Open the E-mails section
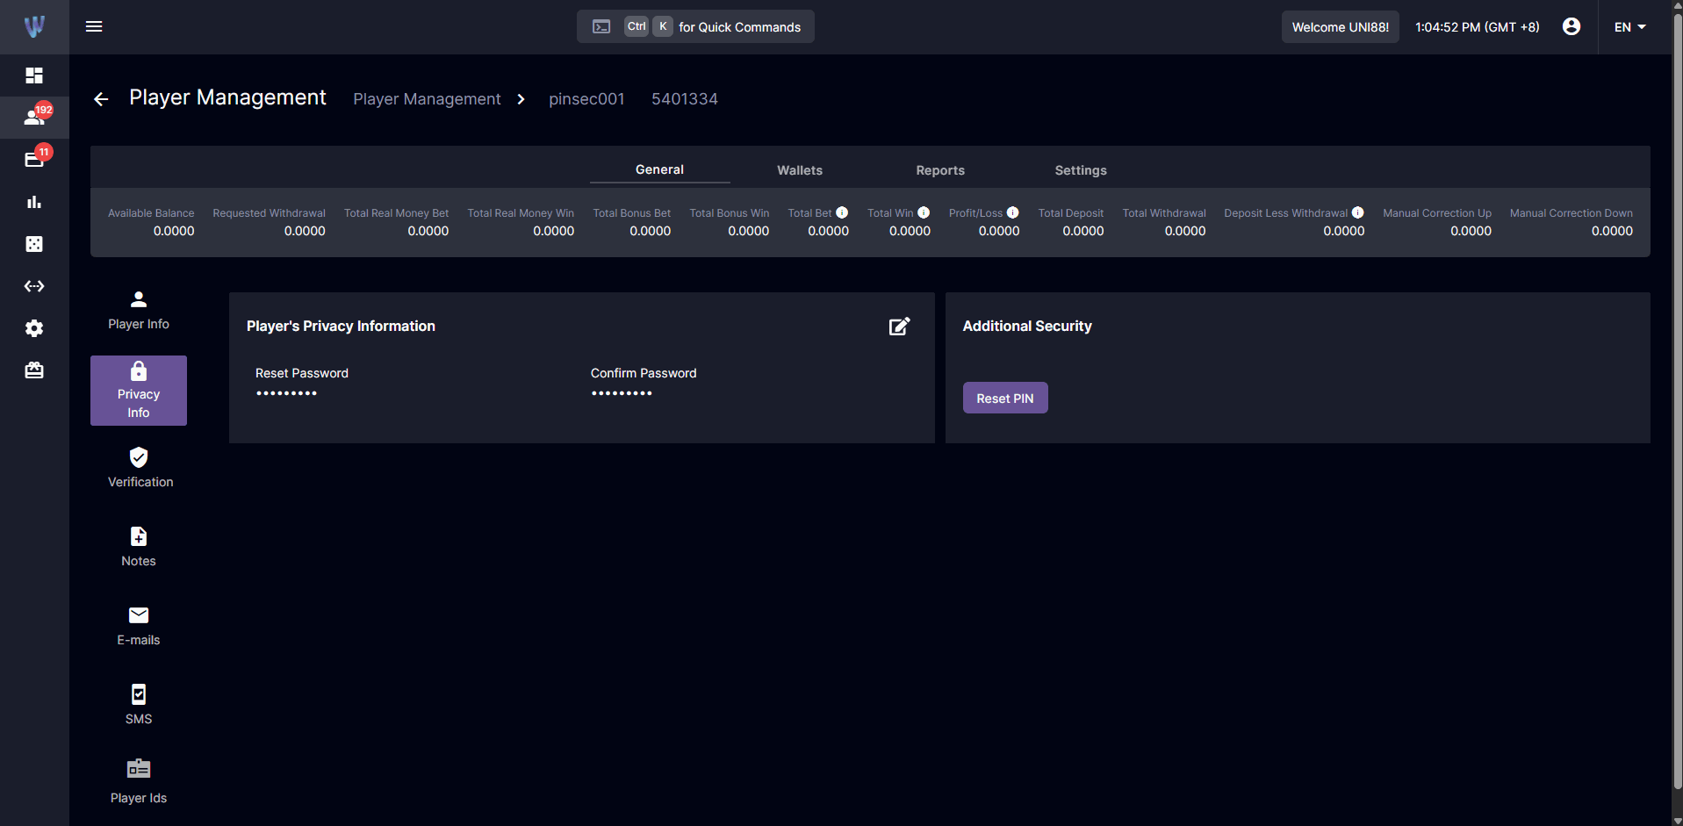This screenshot has height=826, width=1683. tap(139, 627)
